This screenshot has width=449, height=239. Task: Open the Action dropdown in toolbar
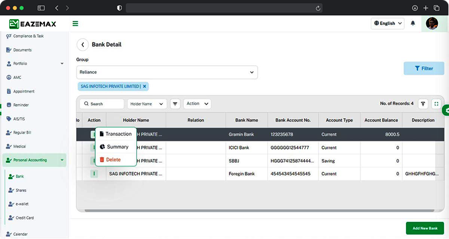197,104
